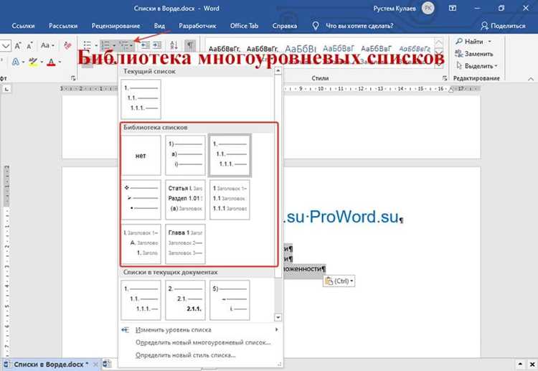The image size is (538, 371).
Task: Open the Выделить dropdown
Action: click(477, 65)
